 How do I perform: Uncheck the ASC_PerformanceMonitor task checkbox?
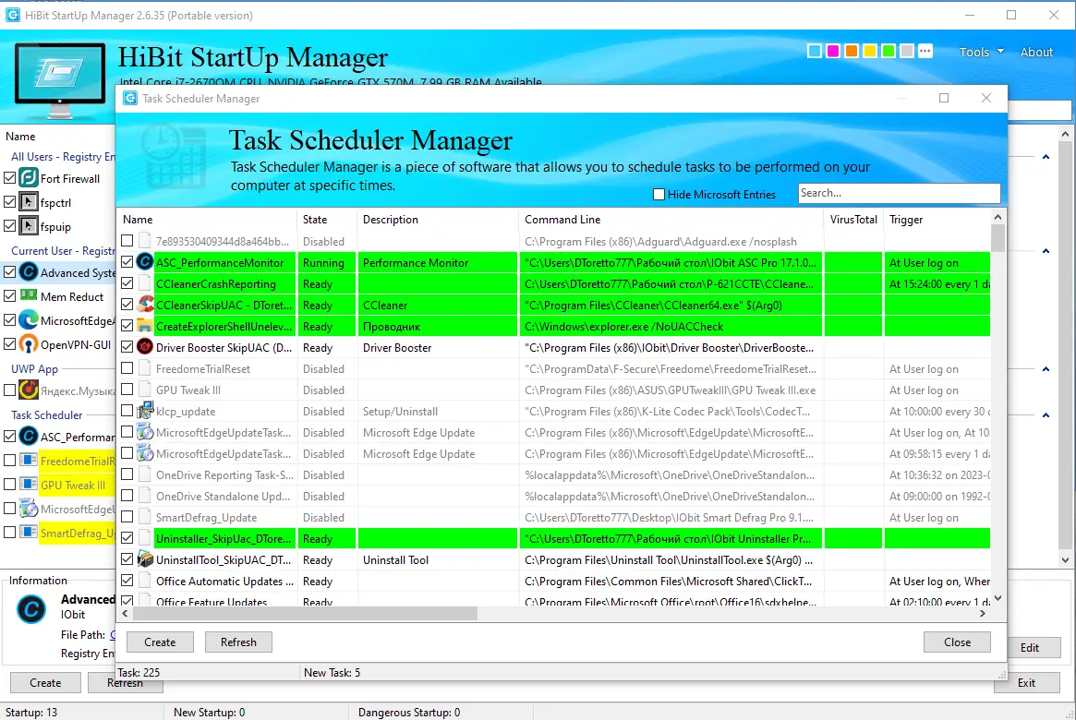tap(127, 262)
